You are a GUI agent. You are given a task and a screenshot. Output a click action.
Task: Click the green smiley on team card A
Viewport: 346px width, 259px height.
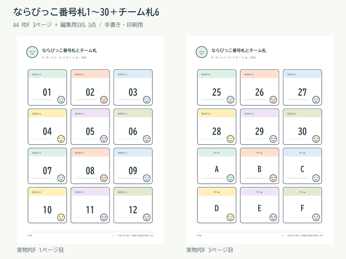[230, 178]
